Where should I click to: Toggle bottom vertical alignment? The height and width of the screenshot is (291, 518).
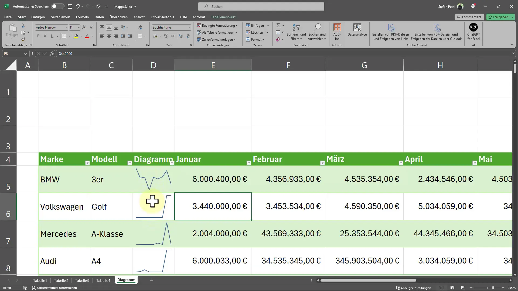pos(116,27)
